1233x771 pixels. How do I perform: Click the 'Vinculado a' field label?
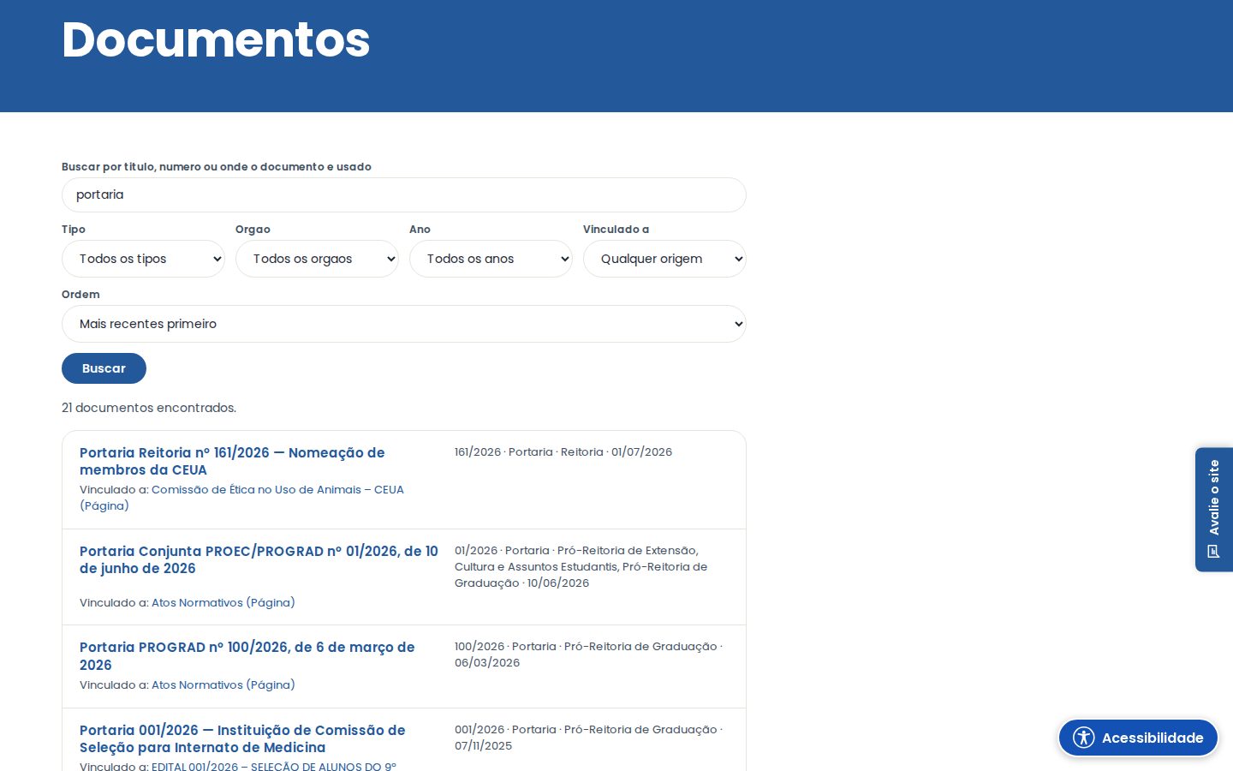point(616,229)
